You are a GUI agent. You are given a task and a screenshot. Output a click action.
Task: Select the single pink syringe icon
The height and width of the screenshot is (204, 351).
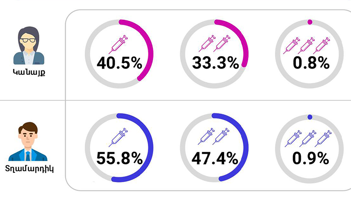coord(118,45)
